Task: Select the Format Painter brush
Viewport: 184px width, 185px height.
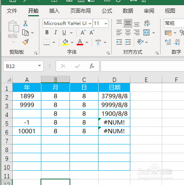Action: [x=25, y=42]
